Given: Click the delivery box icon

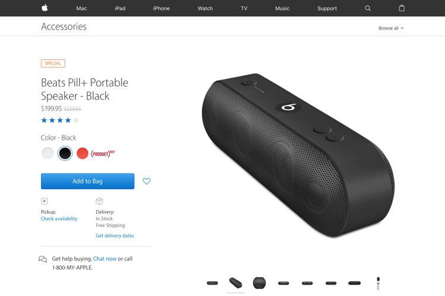Looking at the screenshot, I should (x=99, y=201).
